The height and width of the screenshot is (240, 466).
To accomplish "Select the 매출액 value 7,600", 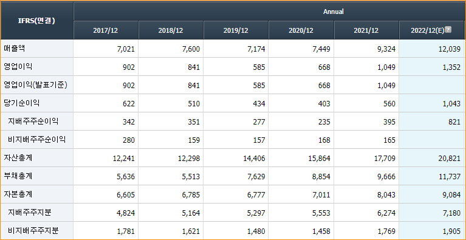I will (x=191, y=49).
